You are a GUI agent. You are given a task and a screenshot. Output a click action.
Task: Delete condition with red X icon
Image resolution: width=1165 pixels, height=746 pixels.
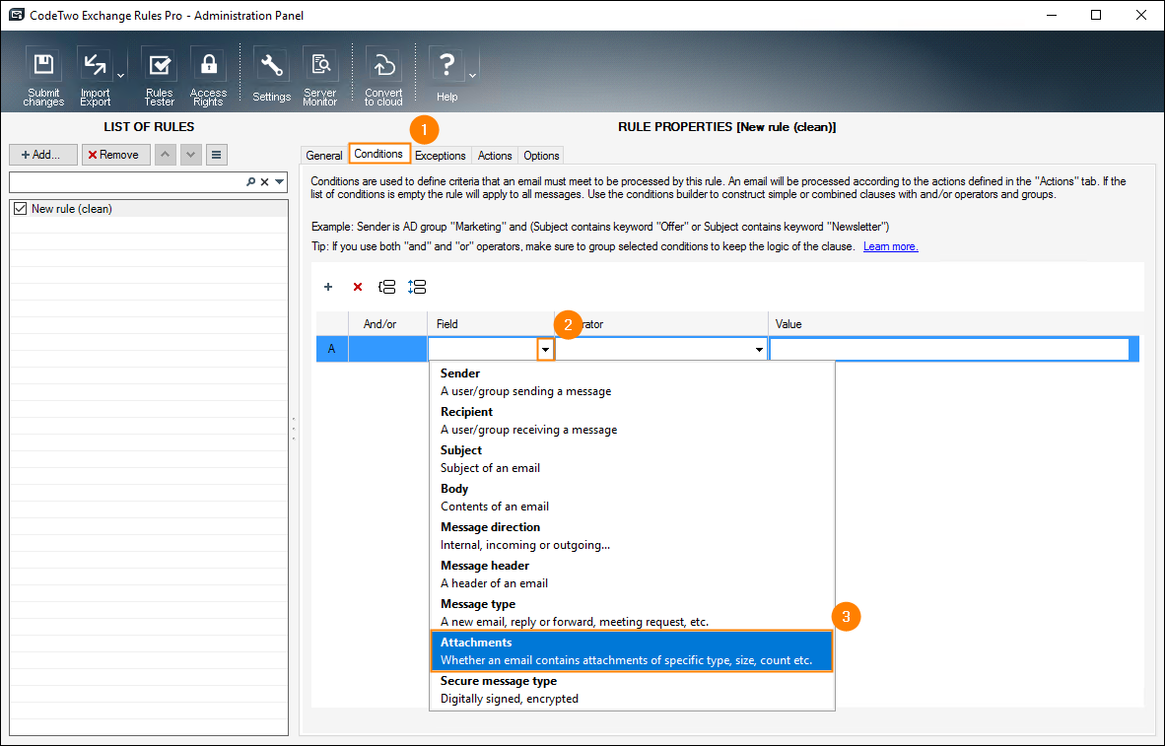point(358,287)
